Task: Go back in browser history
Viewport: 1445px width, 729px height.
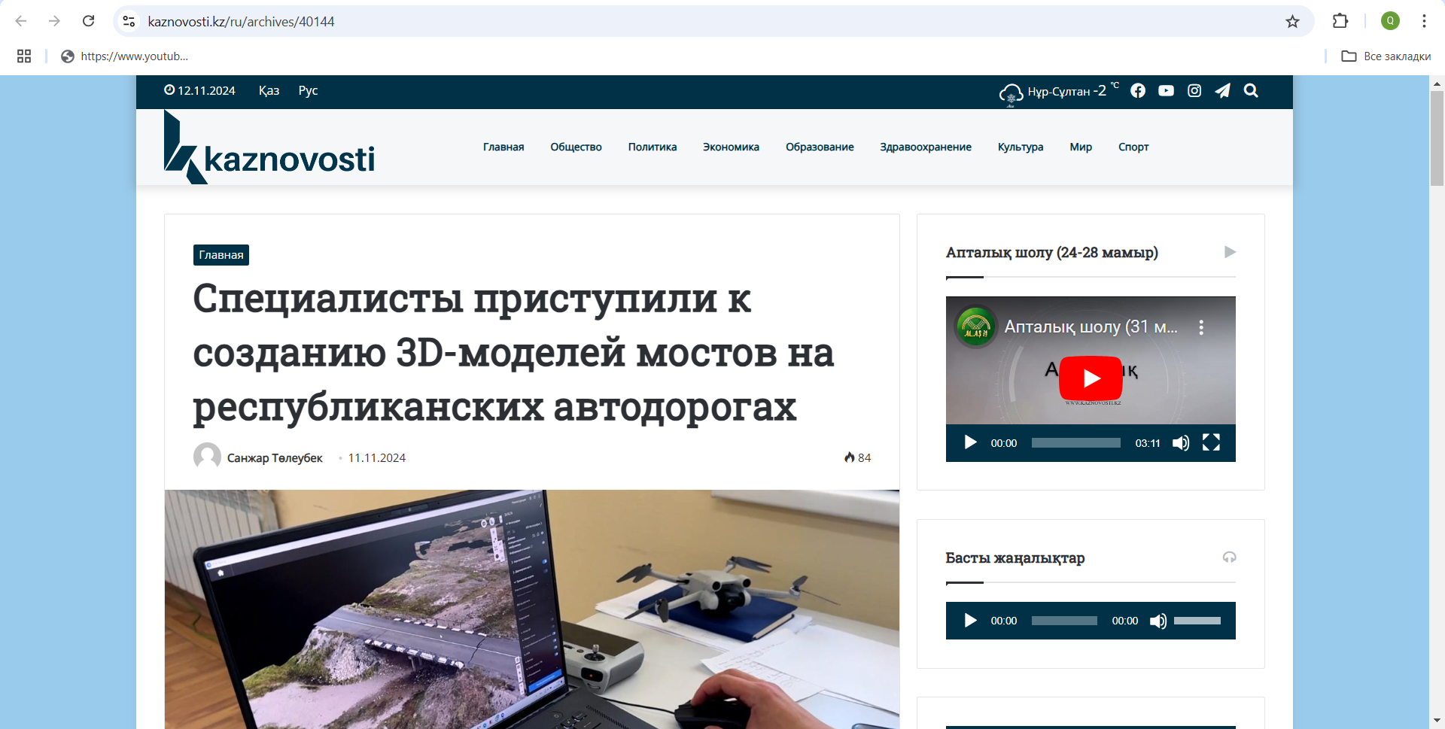Action: coord(21,21)
